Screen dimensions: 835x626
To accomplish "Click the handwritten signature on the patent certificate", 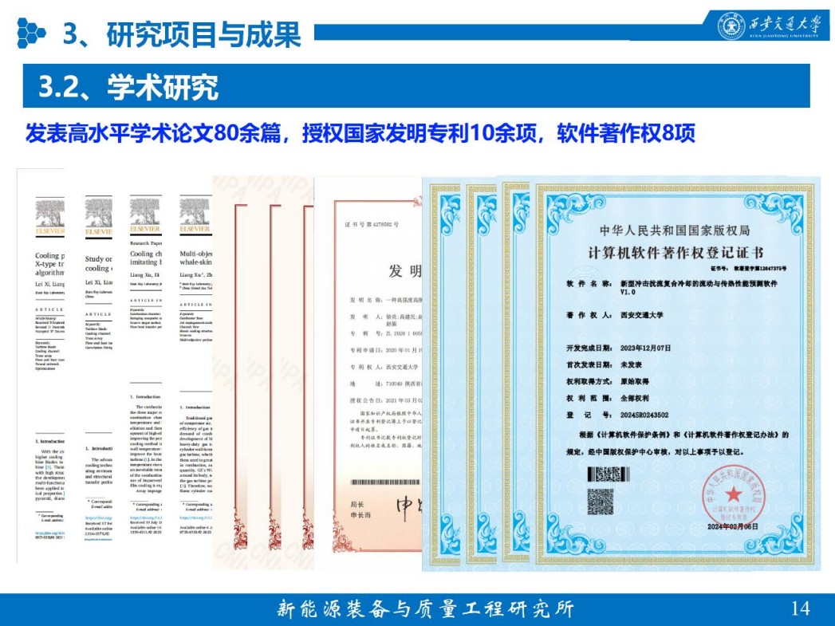I will click(x=408, y=508).
